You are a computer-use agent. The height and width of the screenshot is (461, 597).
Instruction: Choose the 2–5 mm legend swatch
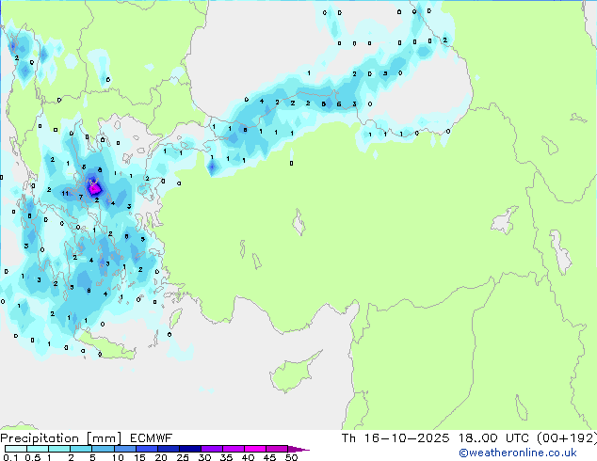pos(81,449)
